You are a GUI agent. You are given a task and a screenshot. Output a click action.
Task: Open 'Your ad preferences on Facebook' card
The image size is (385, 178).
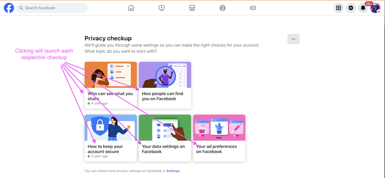tap(219, 149)
